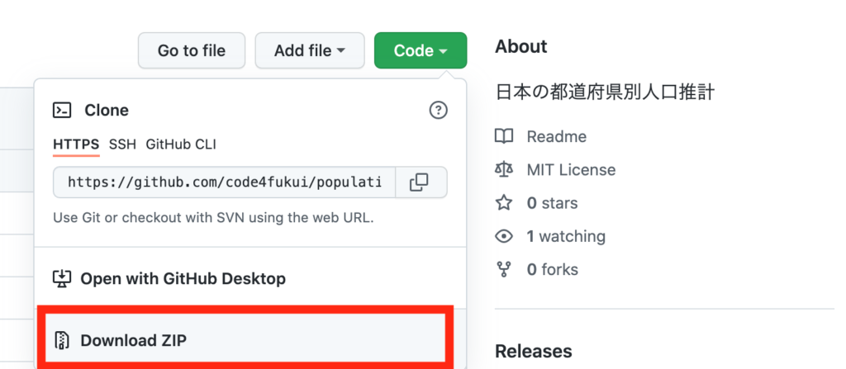Open the MIT License link
Screen dimensions: 846x369
pos(571,170)
